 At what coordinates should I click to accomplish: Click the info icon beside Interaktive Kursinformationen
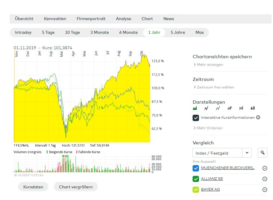click(x=258, y=118)
